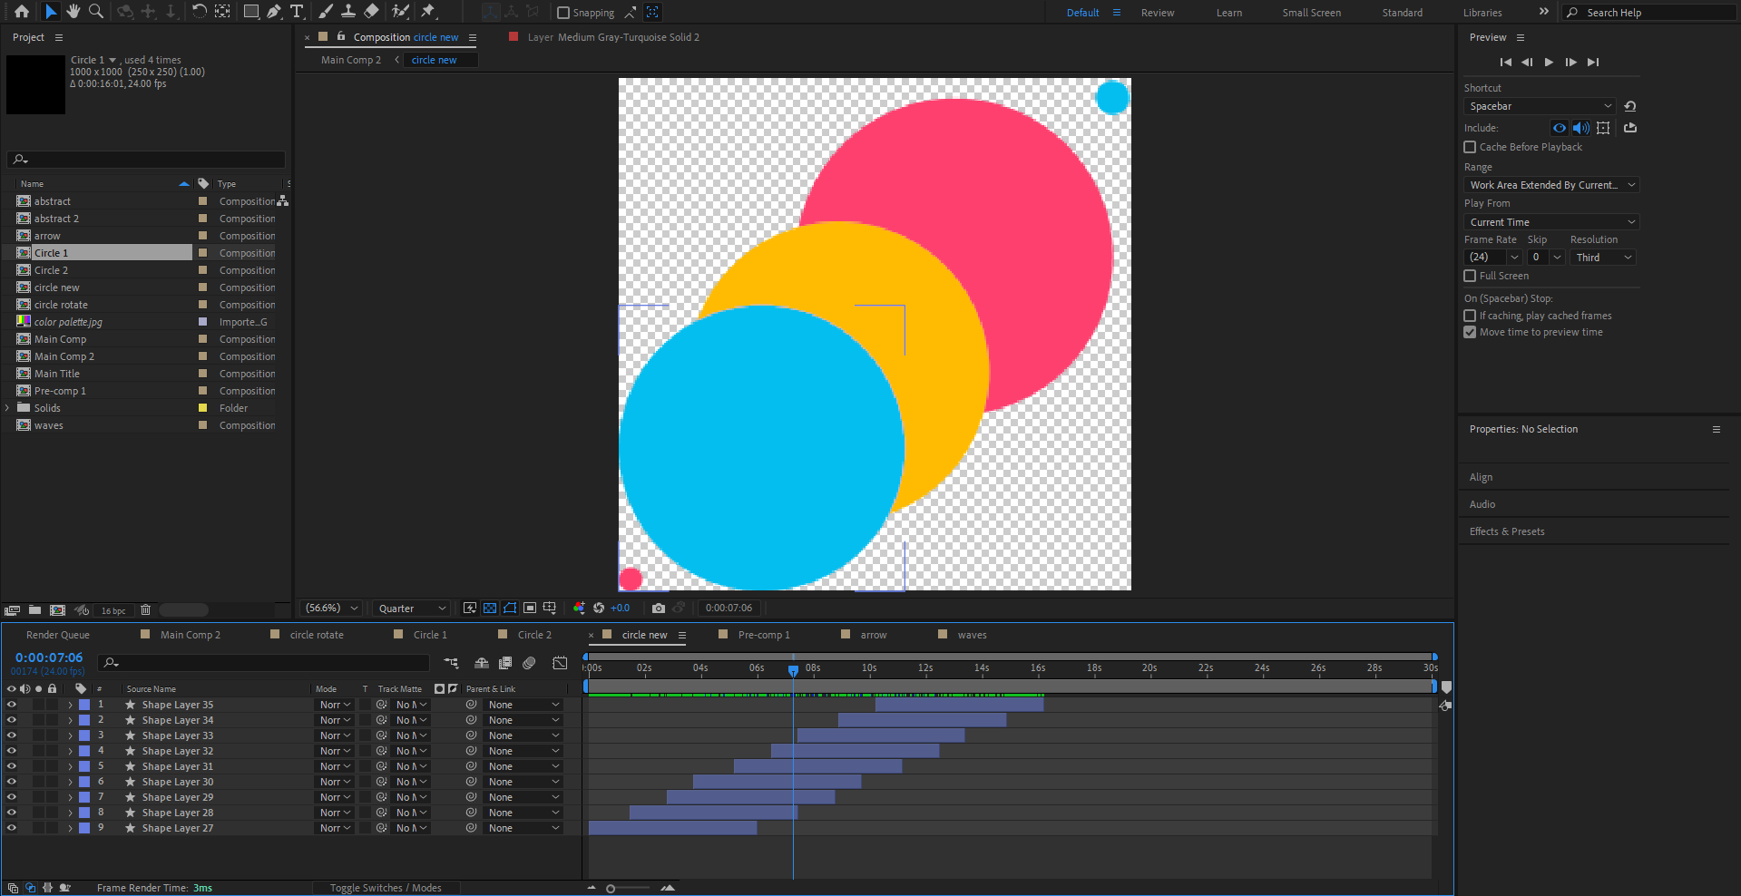Screen dimensions: 1741x896
Task: Open the Shortcut Spacebar dropdown
Action: point(1540,106)
